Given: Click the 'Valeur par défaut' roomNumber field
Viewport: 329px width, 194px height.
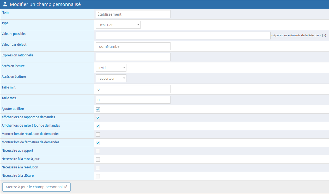Looking at the screenshot, I should 133,46.
